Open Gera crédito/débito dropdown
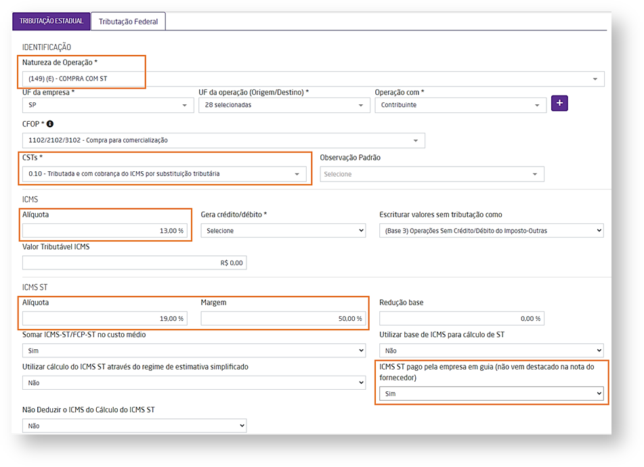This screenshot has height=467, width=644. (x=283, y=231)
